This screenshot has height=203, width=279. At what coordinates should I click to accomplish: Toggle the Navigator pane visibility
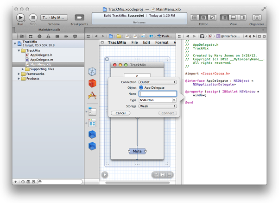coord(224,18)
